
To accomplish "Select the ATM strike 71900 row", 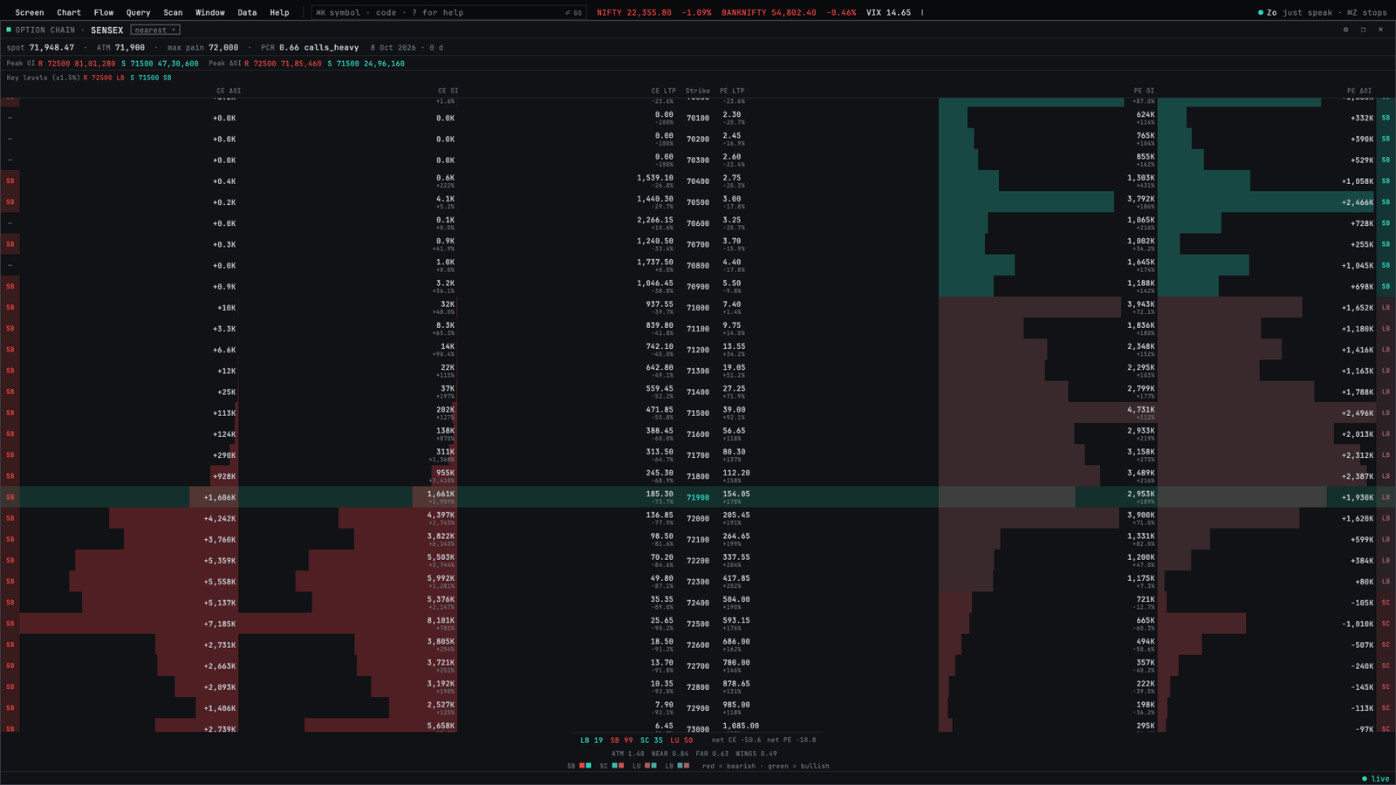I will coord(698,497).
